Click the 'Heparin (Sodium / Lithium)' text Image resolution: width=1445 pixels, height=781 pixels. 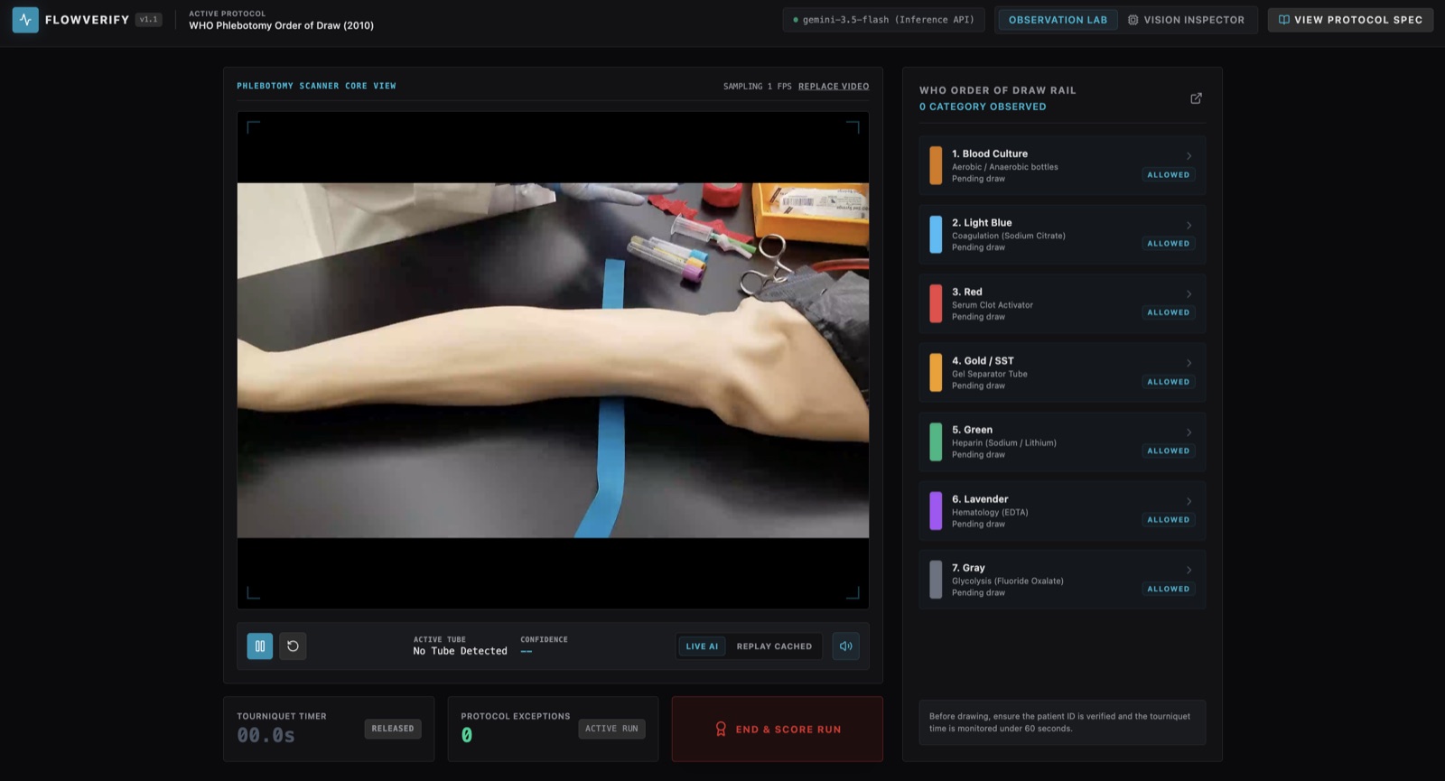click(x=1003, y=443)
